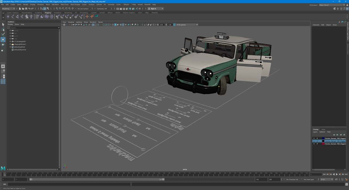The image size is (349, 190).
Task: Open the Layers menu in Layer Editor
Action: coord(315,132)
